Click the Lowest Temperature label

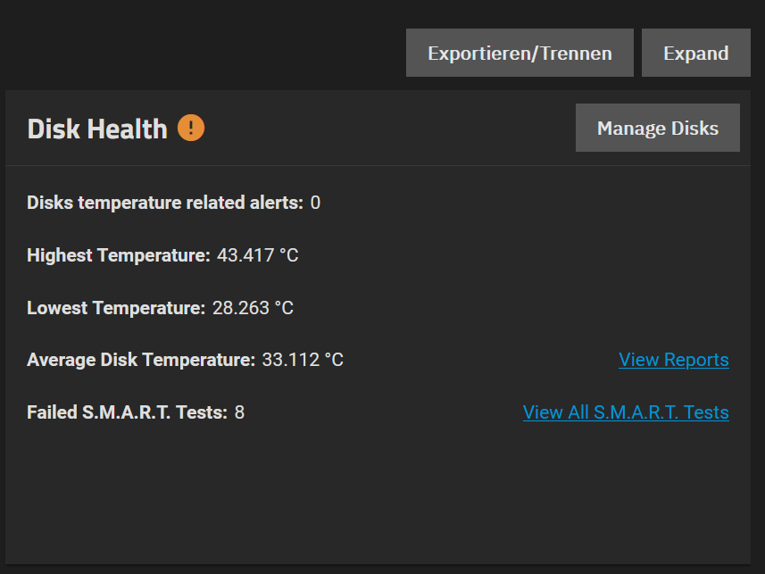coord(116,308)
